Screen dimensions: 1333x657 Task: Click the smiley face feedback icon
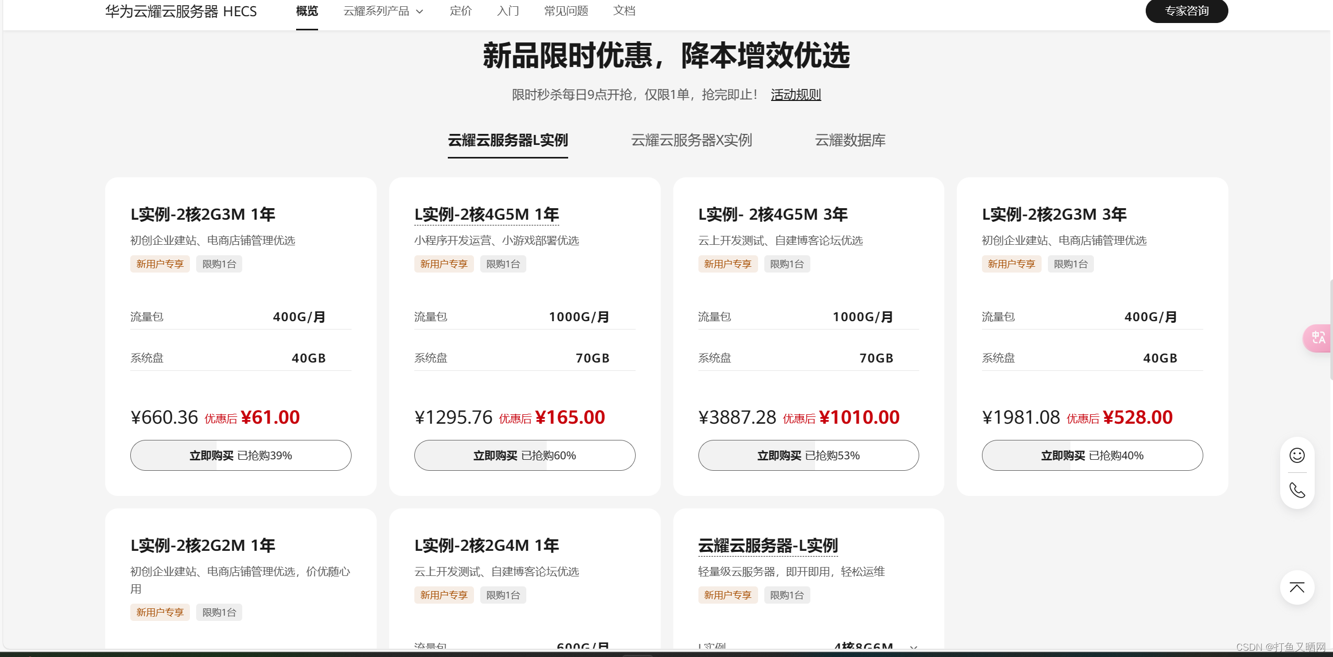pyautogui.click(x=1297, y=455)
